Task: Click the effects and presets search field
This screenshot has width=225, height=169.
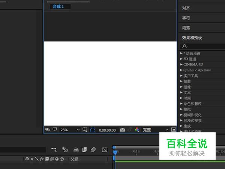Action: click(202, 46)
